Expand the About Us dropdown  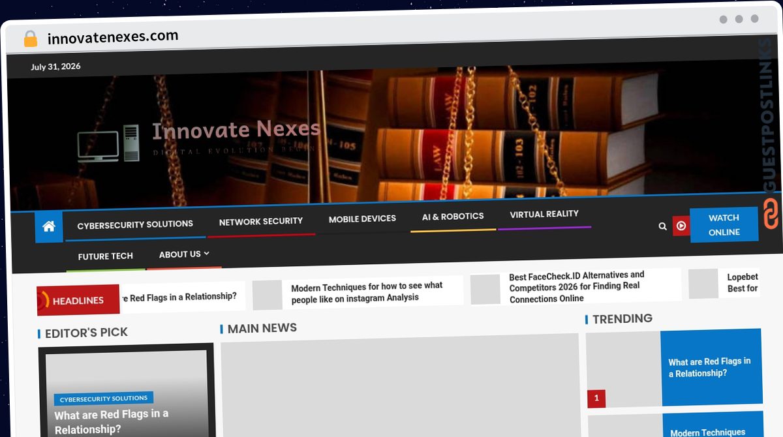[x=184, y=254]
